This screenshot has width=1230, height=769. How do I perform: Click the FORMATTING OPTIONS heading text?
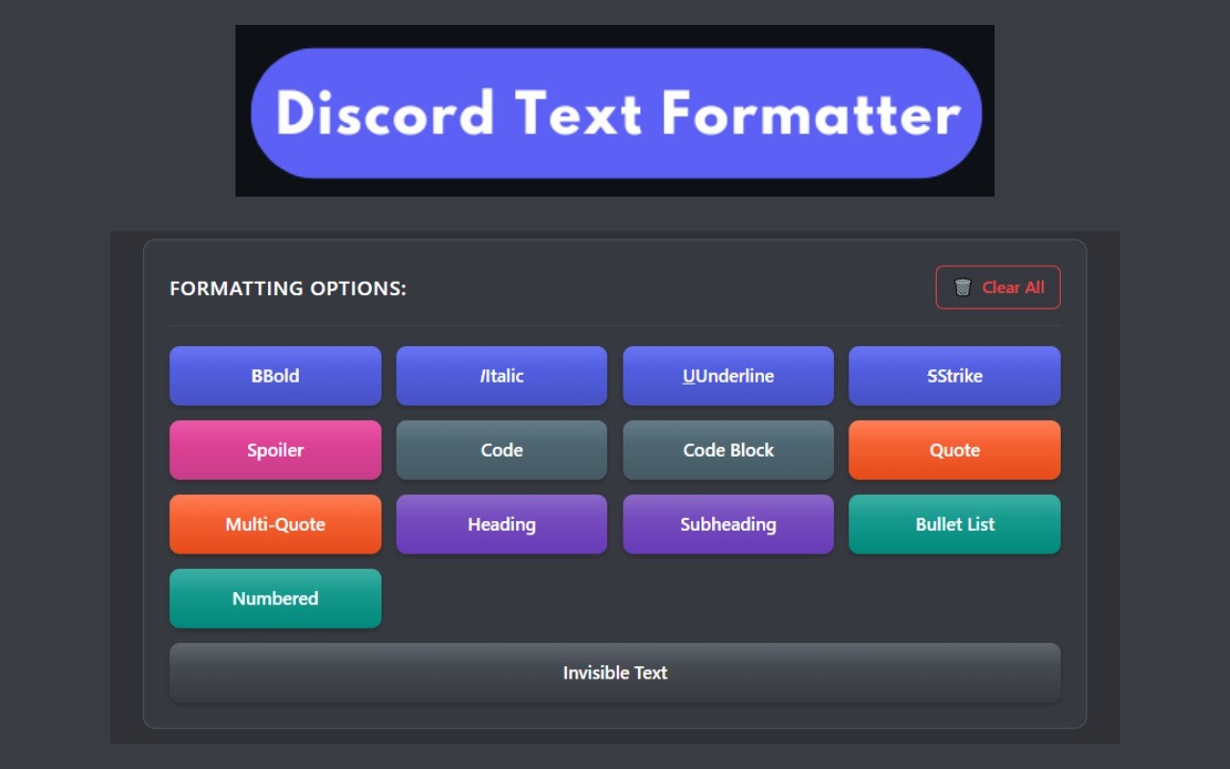coord(288,288)
